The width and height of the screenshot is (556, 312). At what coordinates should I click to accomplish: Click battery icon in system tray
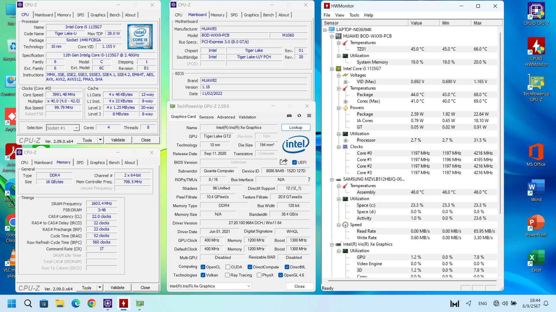tap(514, 303)
